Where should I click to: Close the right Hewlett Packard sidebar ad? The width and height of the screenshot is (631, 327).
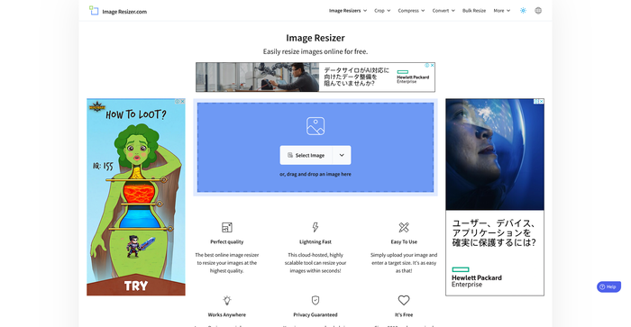(x=541, y=102)
